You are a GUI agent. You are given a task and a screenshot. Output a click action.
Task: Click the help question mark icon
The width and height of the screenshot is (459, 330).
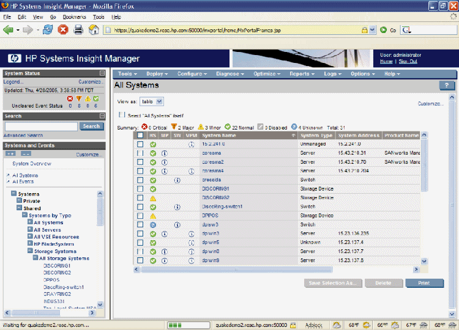(447, 86)
